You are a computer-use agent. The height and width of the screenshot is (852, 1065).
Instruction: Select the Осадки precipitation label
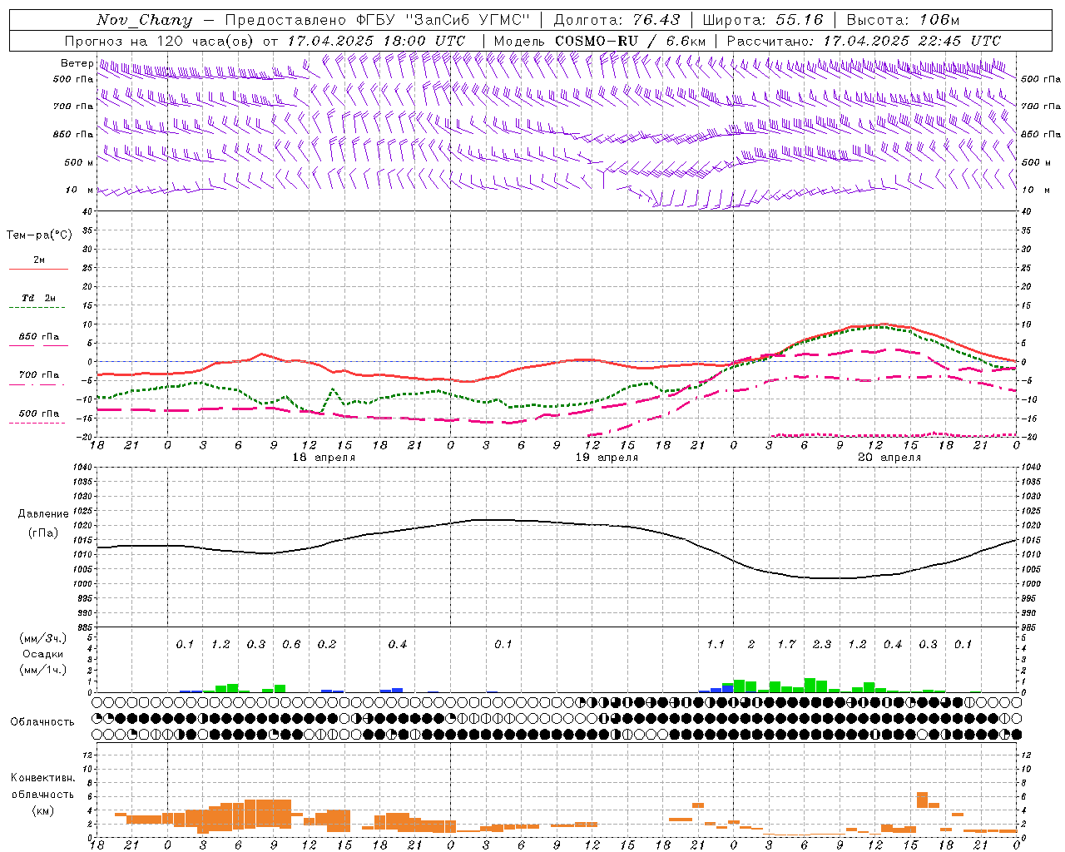point(42,654)
